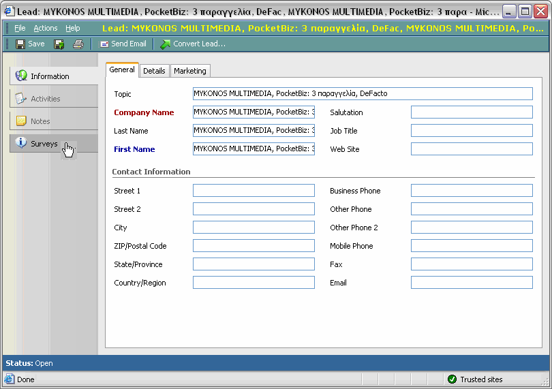Viewport: 552px width, 389px height.
Task: Minimize the Lead window
Action: [508, 12]
